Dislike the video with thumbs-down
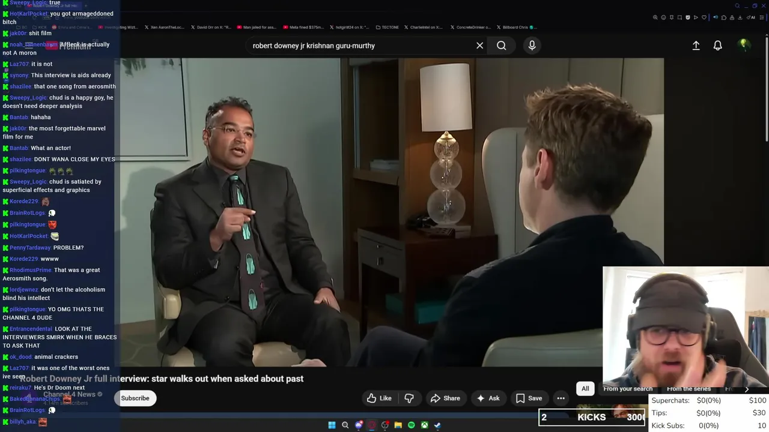The width and height of the screenshot is (769, 432). [x=409, y=398]
